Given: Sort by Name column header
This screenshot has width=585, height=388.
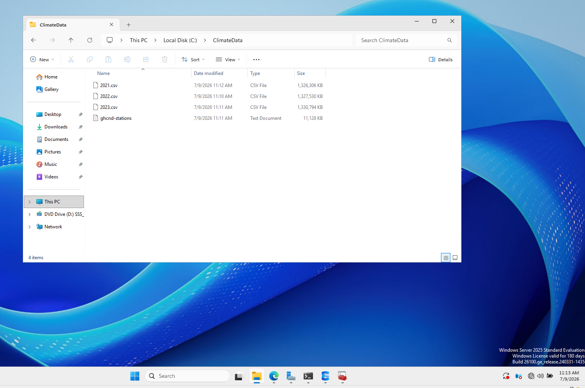Looking at the screenshot, I should click(x=103, y=73).
